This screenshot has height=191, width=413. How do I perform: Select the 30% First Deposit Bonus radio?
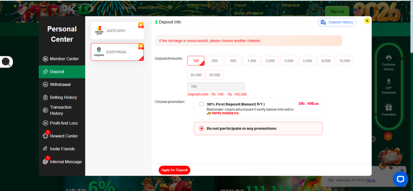click(202, 104)
